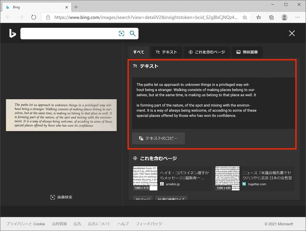Refresh the page with reload icon
This screenshot has width=306, height=231.
[34, 17]
